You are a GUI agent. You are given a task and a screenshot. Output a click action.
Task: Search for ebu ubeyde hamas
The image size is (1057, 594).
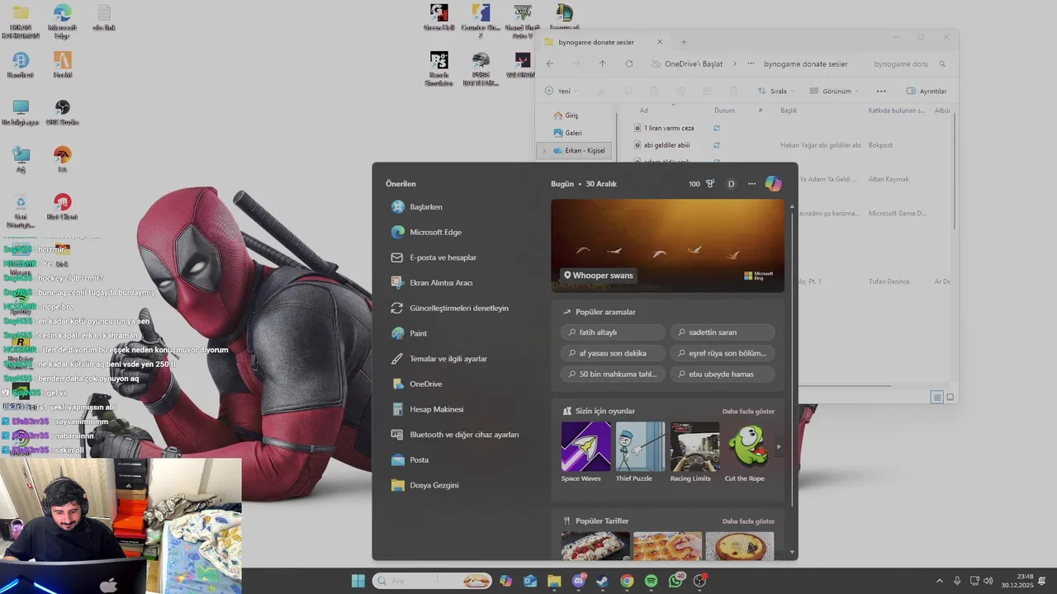pyautogui.click(x=723, y=374)
